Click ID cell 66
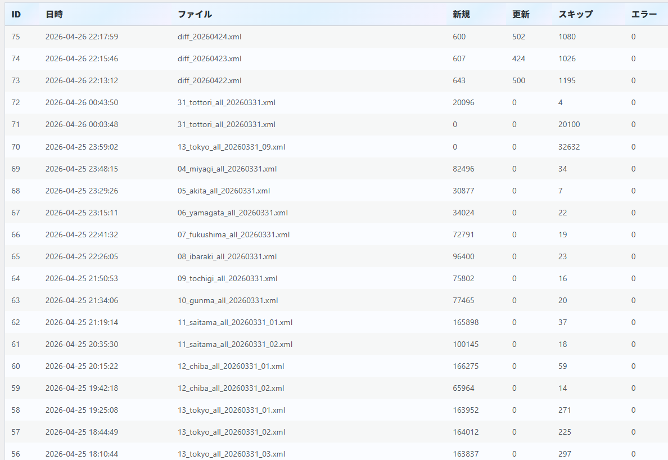 point(16,234)
